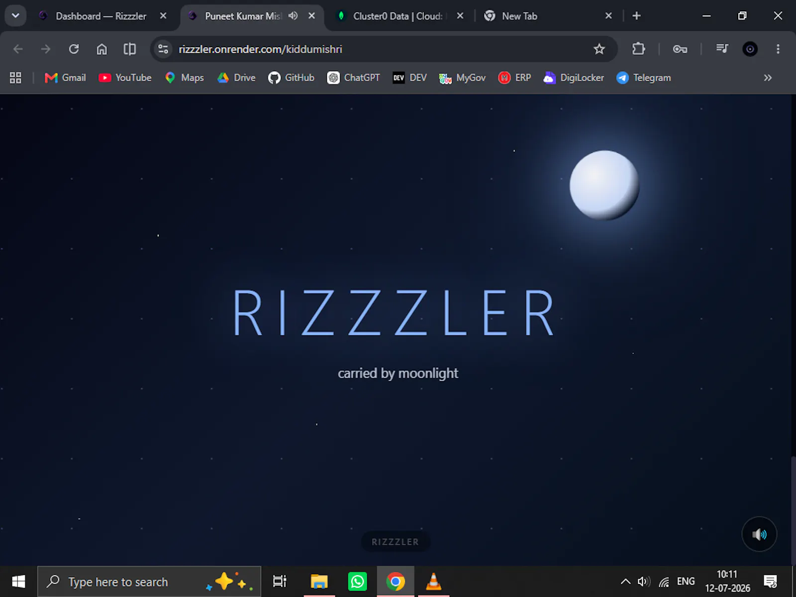Open the DEV bookmark
This screenshot has height=597, width=796.
[x=409, y=78]
